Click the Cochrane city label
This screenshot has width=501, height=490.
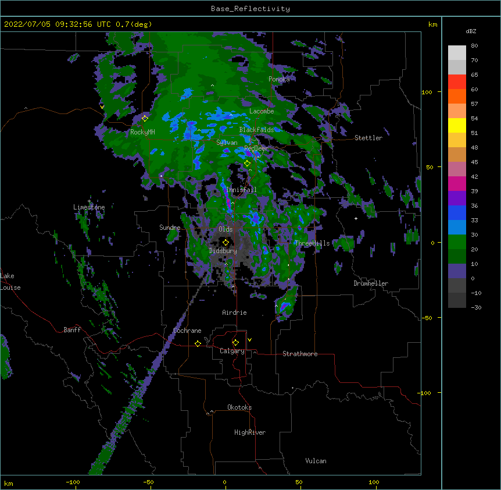click(x=187, y=331)
